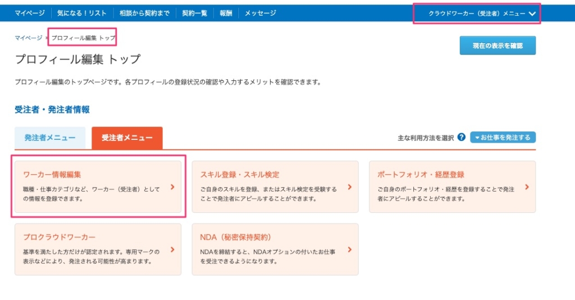Open the スキル登録・スキル検定 title link
Screen dimensions: 575x300
click(240, 175)
